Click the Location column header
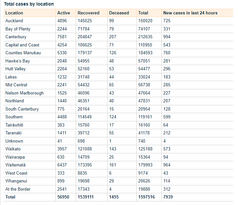Image resolution: width=238 pixels, height=205 pixels. tap(14, 13)
